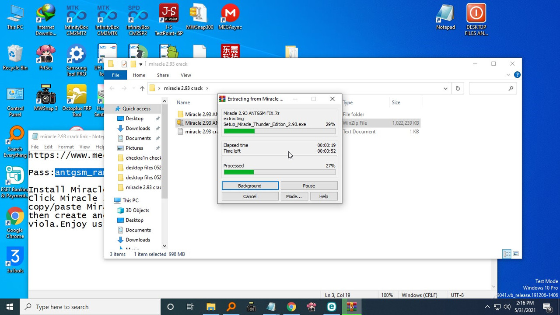Show hidden system tray icons
The height and width of the screenshot is (315, 560).
coord(487,307)
